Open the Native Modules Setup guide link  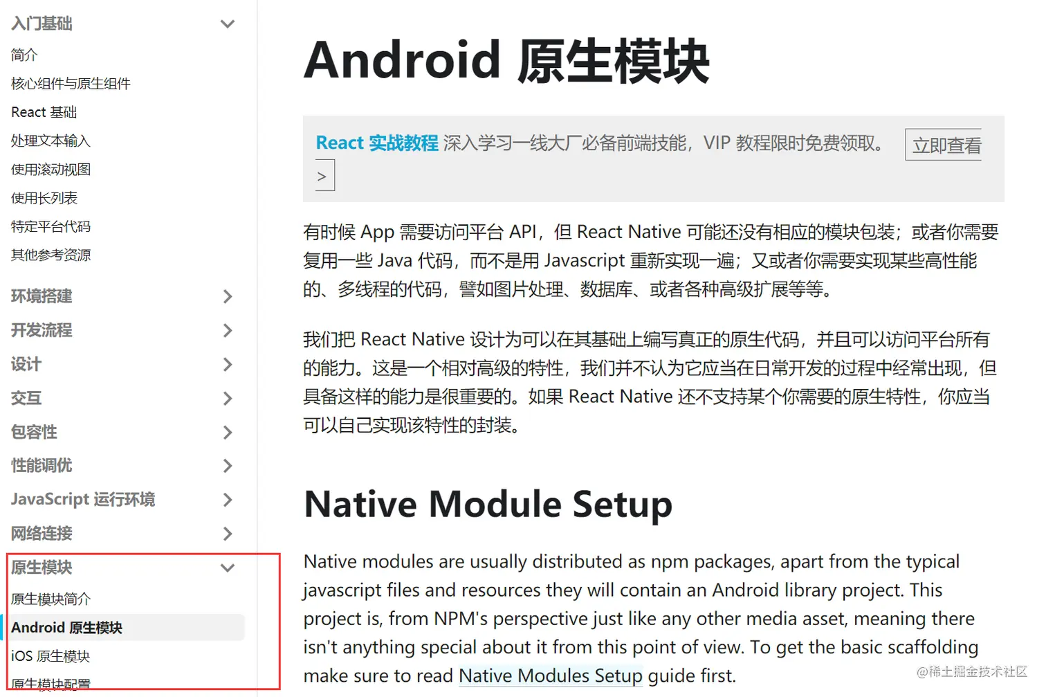click(x=550, y=675)
